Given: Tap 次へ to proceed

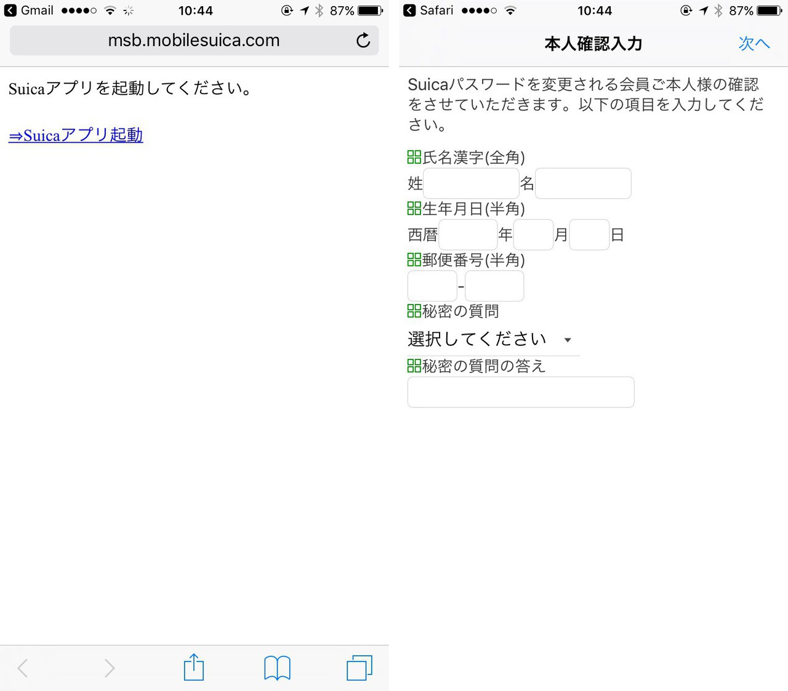Looking at the screenshot, I should [x=754, y=44].
